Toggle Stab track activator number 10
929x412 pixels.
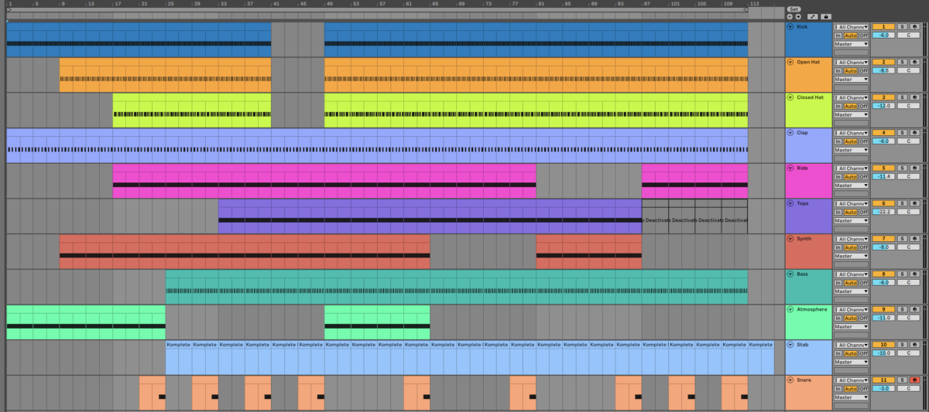(883, 345)
